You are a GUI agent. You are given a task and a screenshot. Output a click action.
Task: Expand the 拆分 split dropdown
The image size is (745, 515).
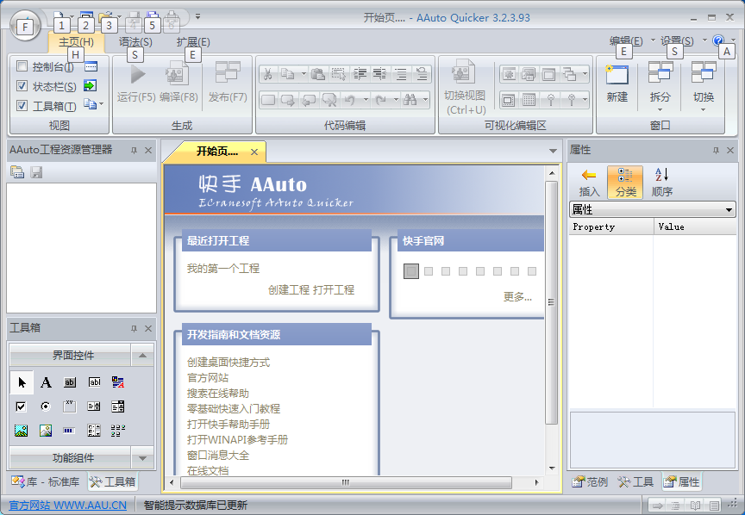coord(660,109)
